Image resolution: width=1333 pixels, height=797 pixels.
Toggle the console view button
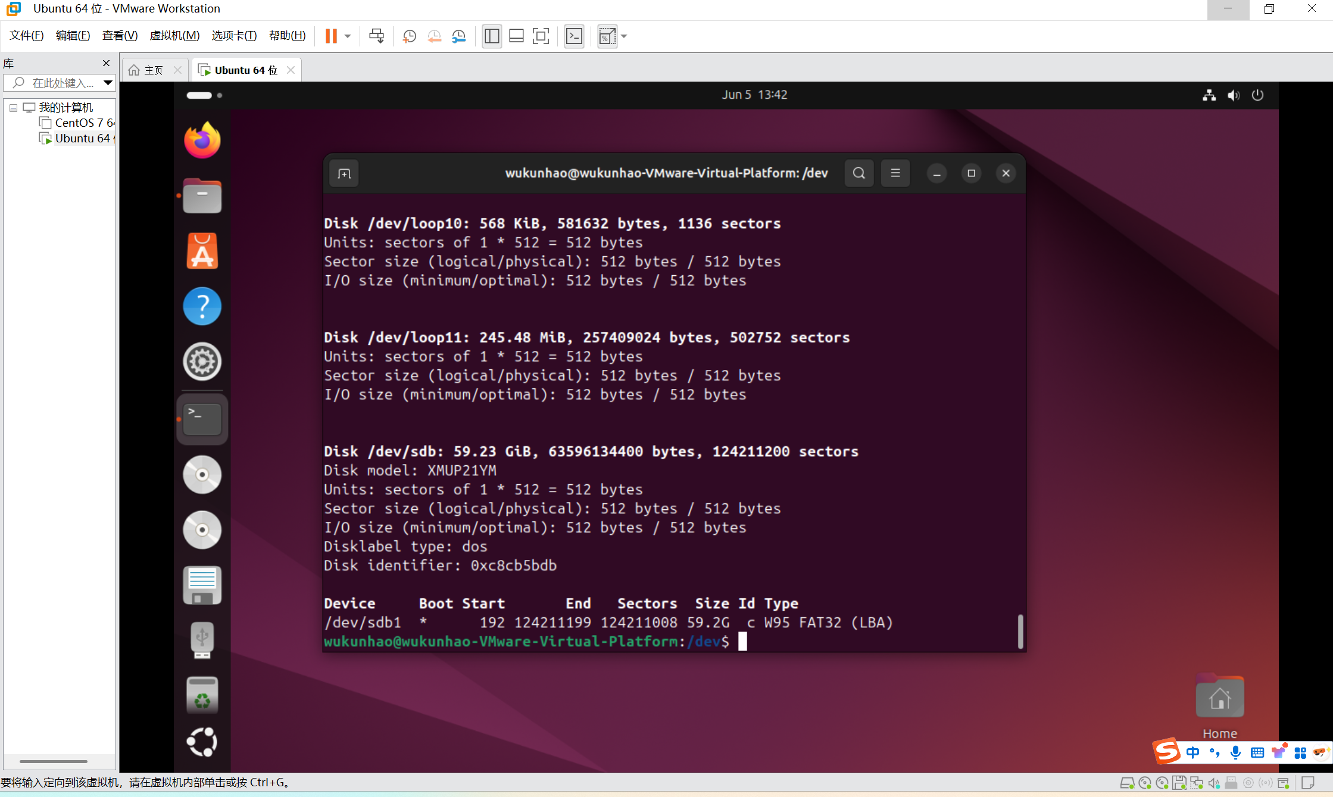[x=574, y=36]
